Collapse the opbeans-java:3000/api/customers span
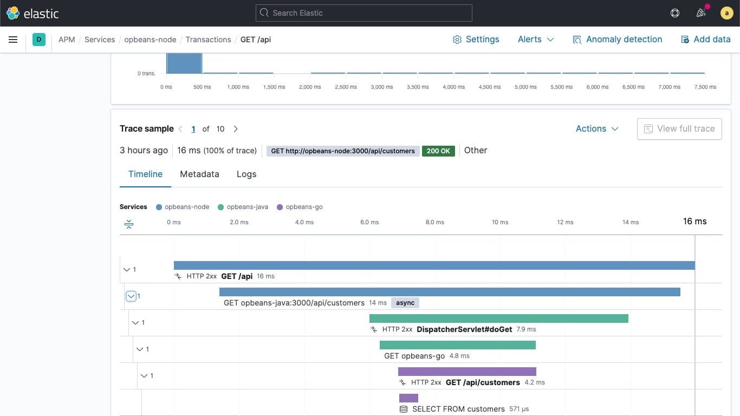740x416 pixels. coord(131,296)
